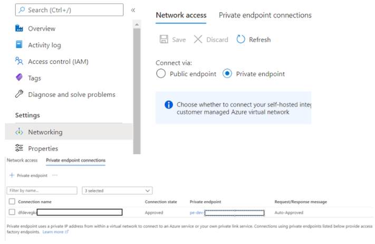Click the Activity log icon
Viewport: 375px width, 244px height.
(x=20, y=45)
